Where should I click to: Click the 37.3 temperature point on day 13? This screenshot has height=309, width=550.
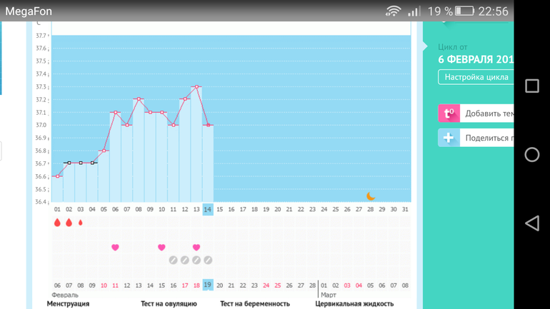point(196,87)
